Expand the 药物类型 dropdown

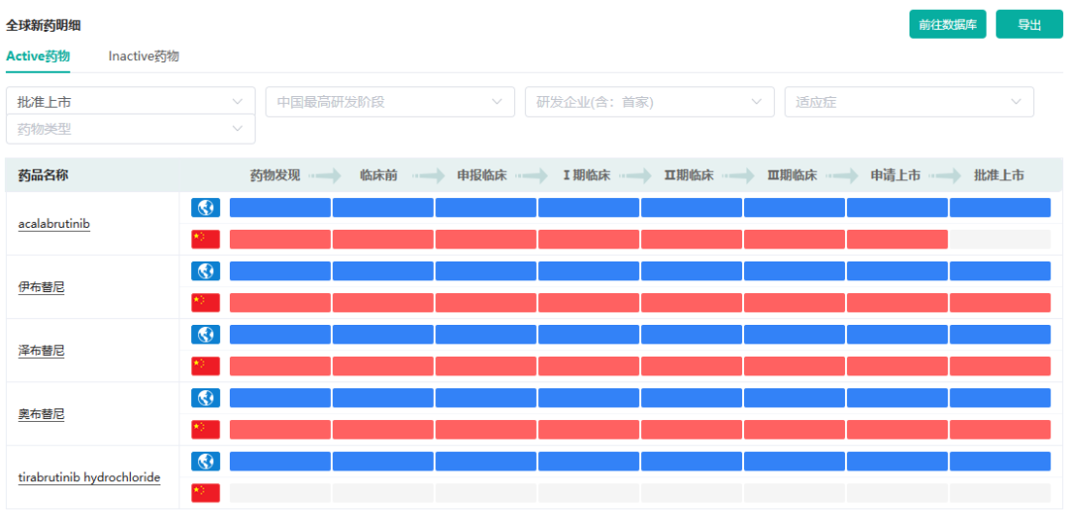click(130, 129)
